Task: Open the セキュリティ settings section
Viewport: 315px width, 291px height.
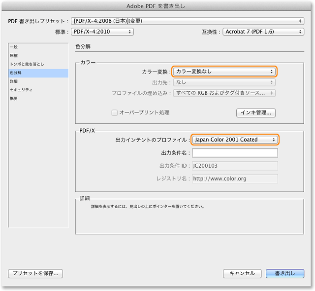Action: click(x=21, y=90)
